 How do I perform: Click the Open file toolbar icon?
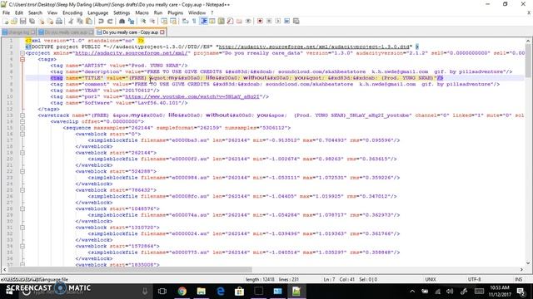point(14,22)
